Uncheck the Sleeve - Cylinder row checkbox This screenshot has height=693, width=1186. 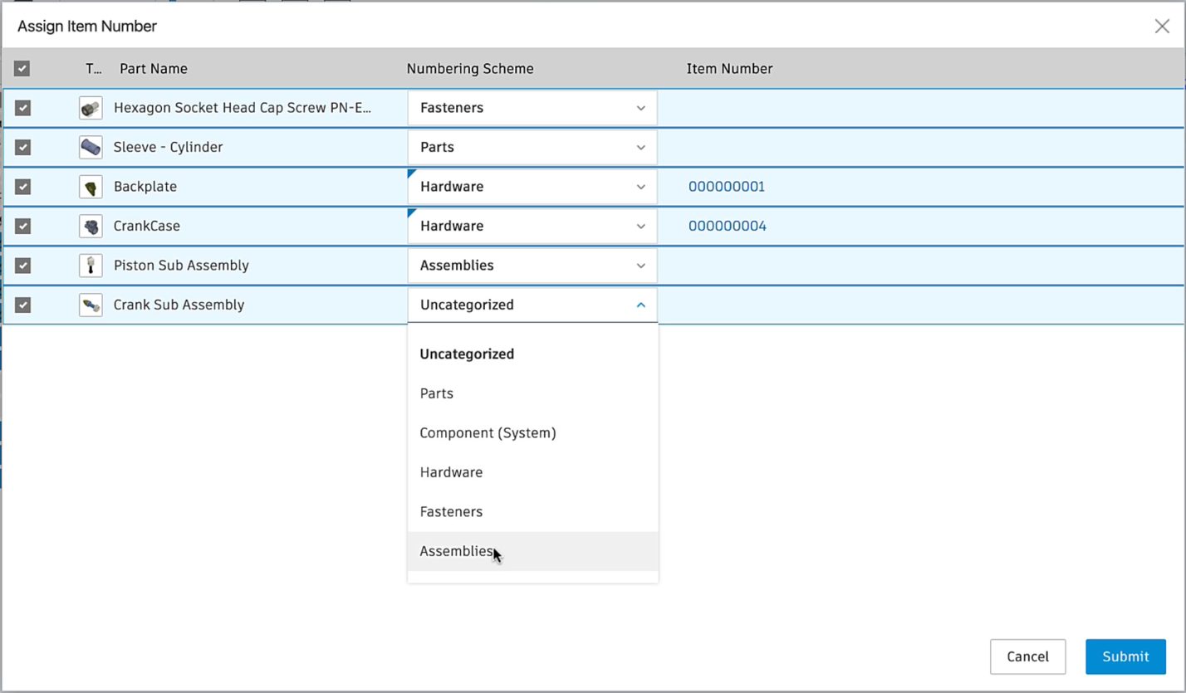point(23,148)
